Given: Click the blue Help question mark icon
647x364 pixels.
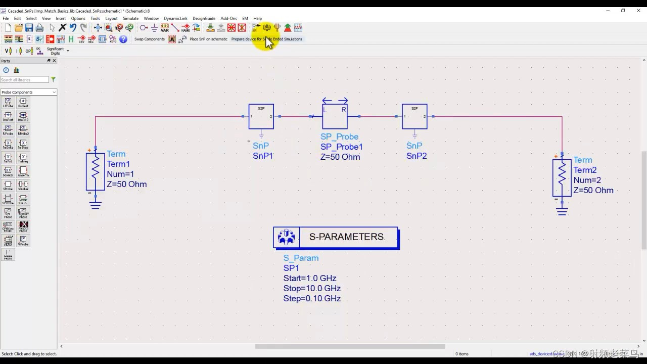Looking at the screenshot, I should click(x=123, y=39).
